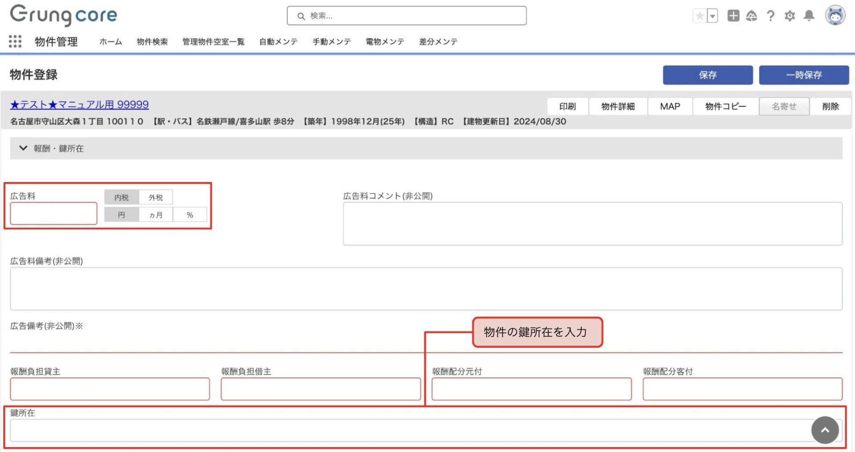
Task: View notifications bell icon
Action: 809,16
